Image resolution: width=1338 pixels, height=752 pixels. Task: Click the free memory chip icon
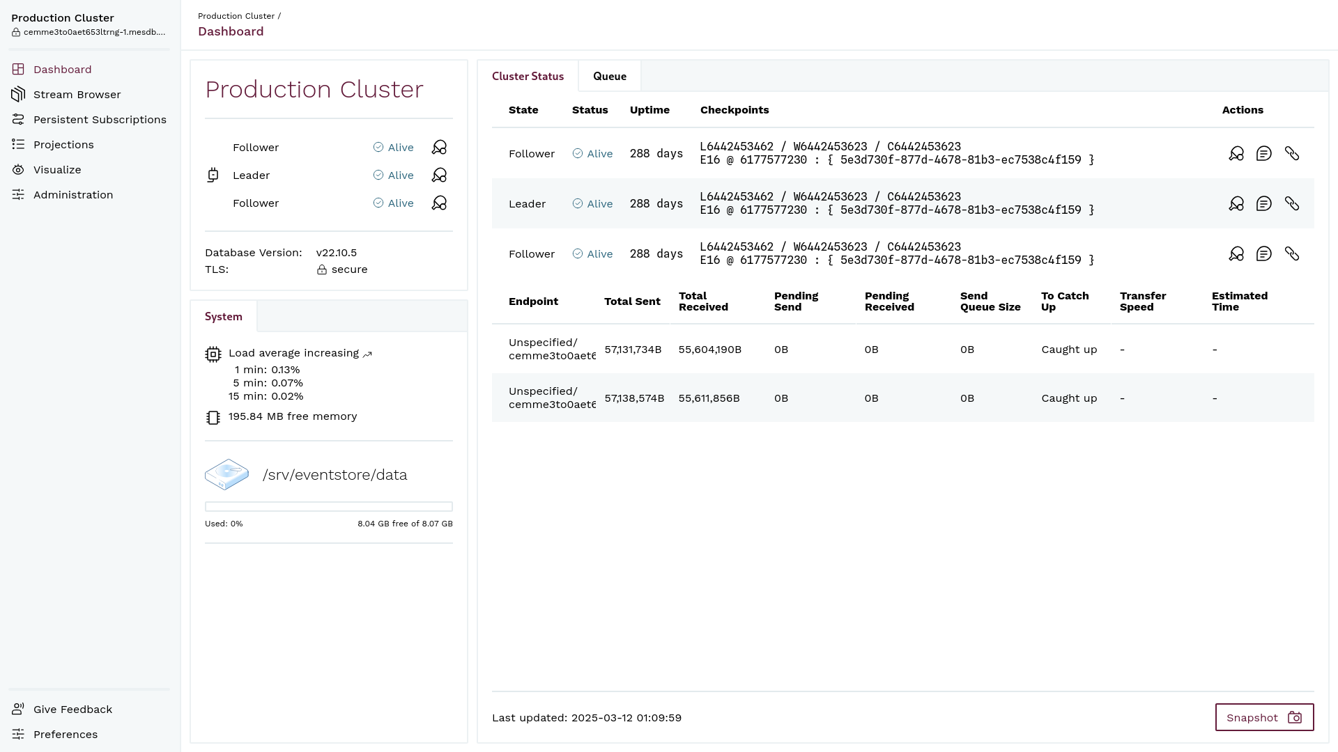coord(213,417)
